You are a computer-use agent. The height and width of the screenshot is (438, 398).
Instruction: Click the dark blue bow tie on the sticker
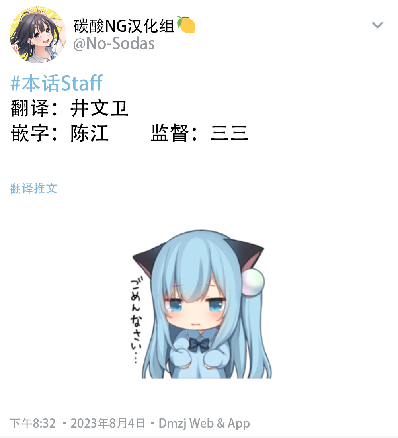tap(199, 345)
